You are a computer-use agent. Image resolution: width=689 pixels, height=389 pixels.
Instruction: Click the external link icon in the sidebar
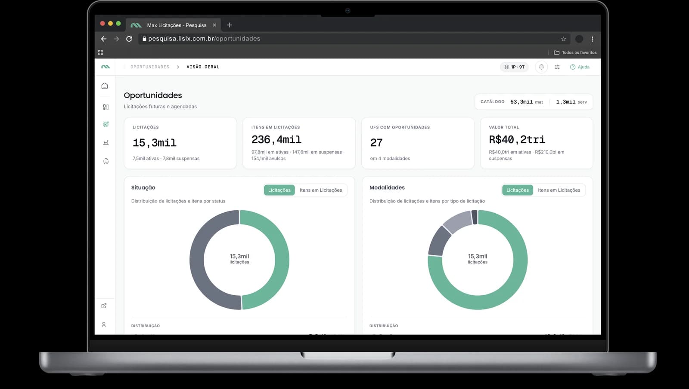coord(104,306)
